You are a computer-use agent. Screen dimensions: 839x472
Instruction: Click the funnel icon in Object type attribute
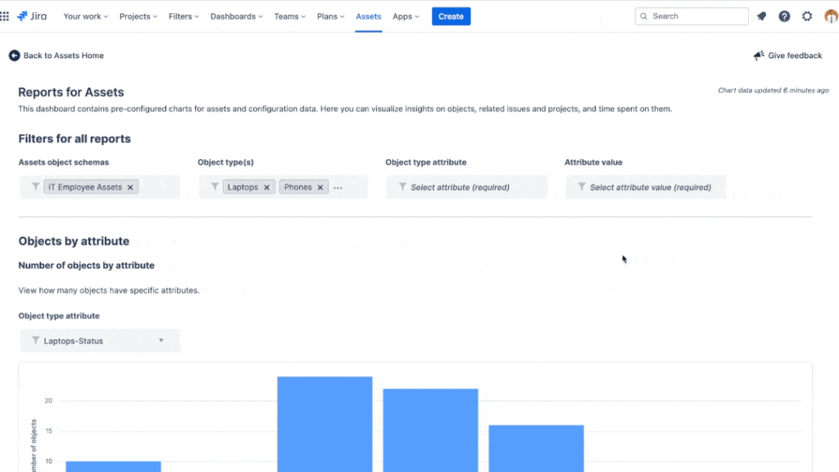point(401,187)
